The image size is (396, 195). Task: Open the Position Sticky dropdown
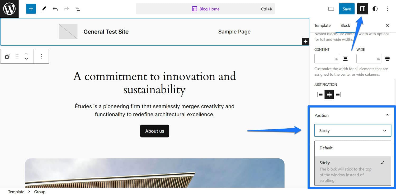click(x=352, y=131)
